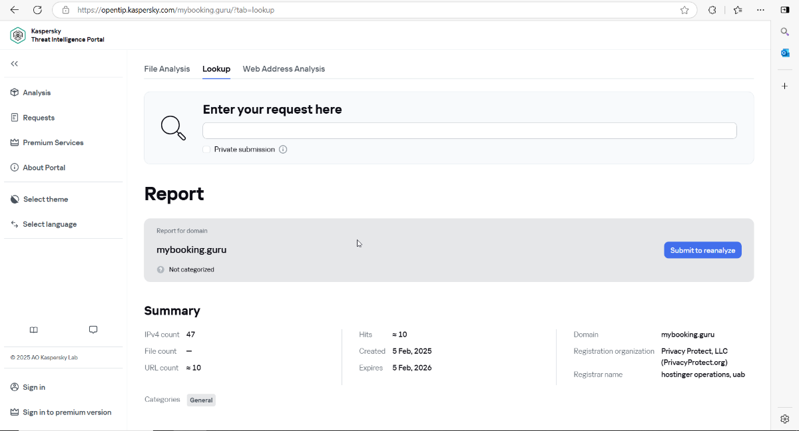Collapse the sidebar with double-chevron icon
The image size is (799, 431).
click(x=15, y=64)
